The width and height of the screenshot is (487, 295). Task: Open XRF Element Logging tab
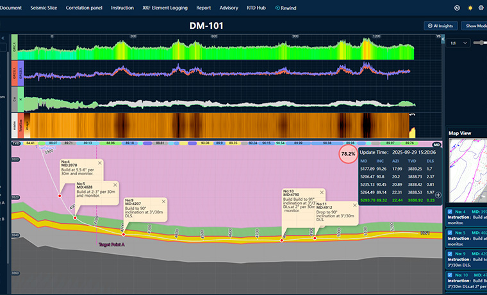click(x=165, y=8)
